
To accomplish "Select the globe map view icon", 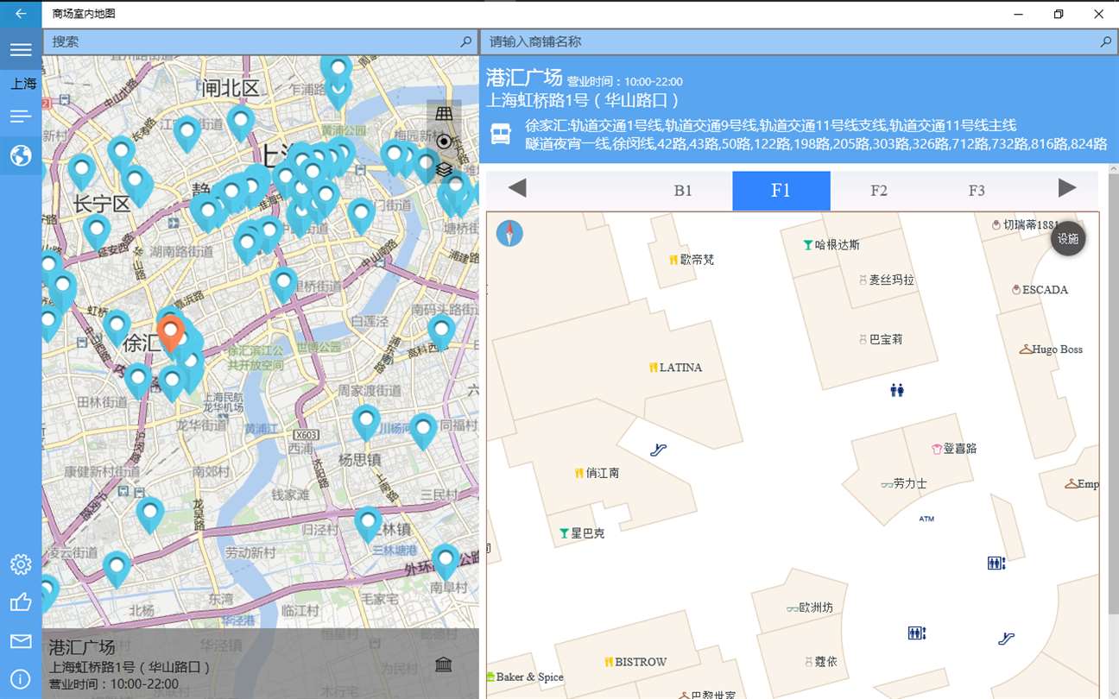I will click(x=21, y=156).
